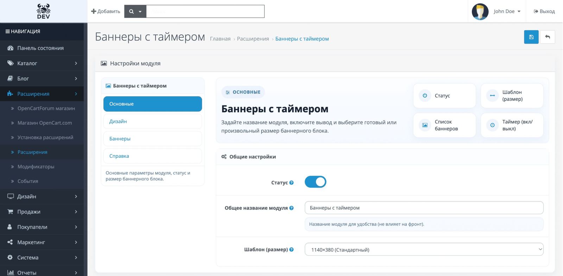Expand the Дизайн menu chevron
Viewport: 563px width, 276px height.
click(76, 196)
